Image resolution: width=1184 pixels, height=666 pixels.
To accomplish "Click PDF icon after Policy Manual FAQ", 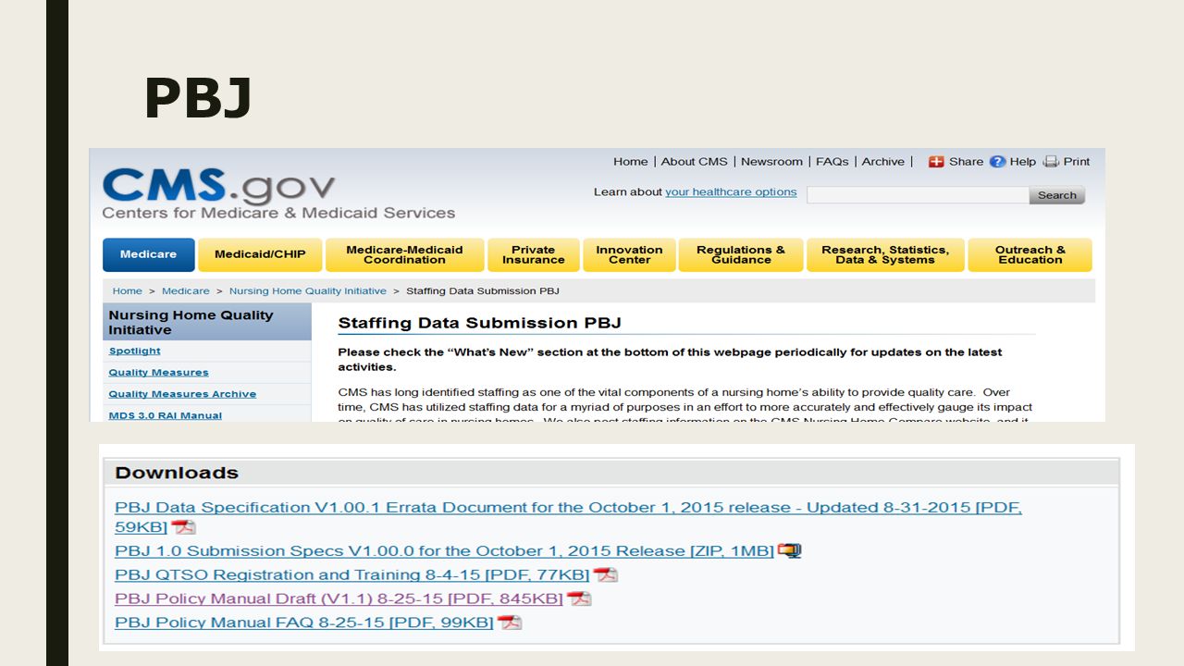I will point(510,623).
